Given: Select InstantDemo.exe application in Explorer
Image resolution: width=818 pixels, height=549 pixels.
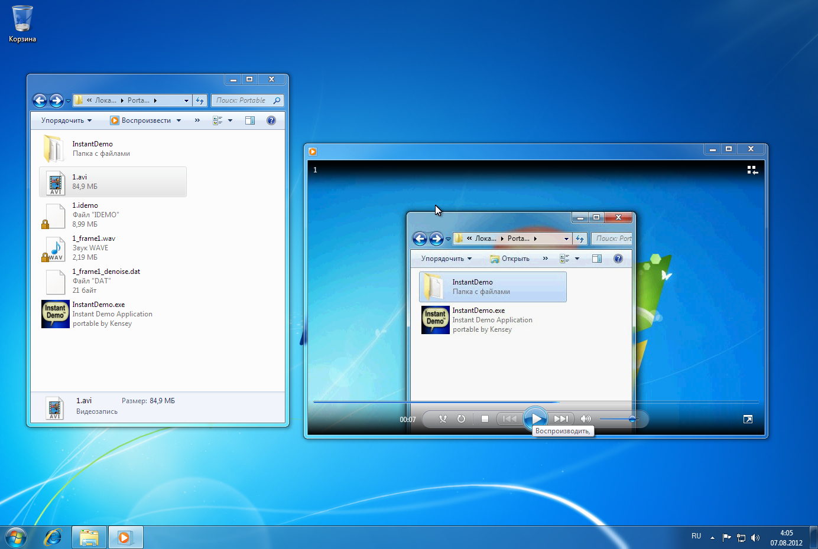Looking at the screenshot, I should pyautogui.click(x=113, y=314).
